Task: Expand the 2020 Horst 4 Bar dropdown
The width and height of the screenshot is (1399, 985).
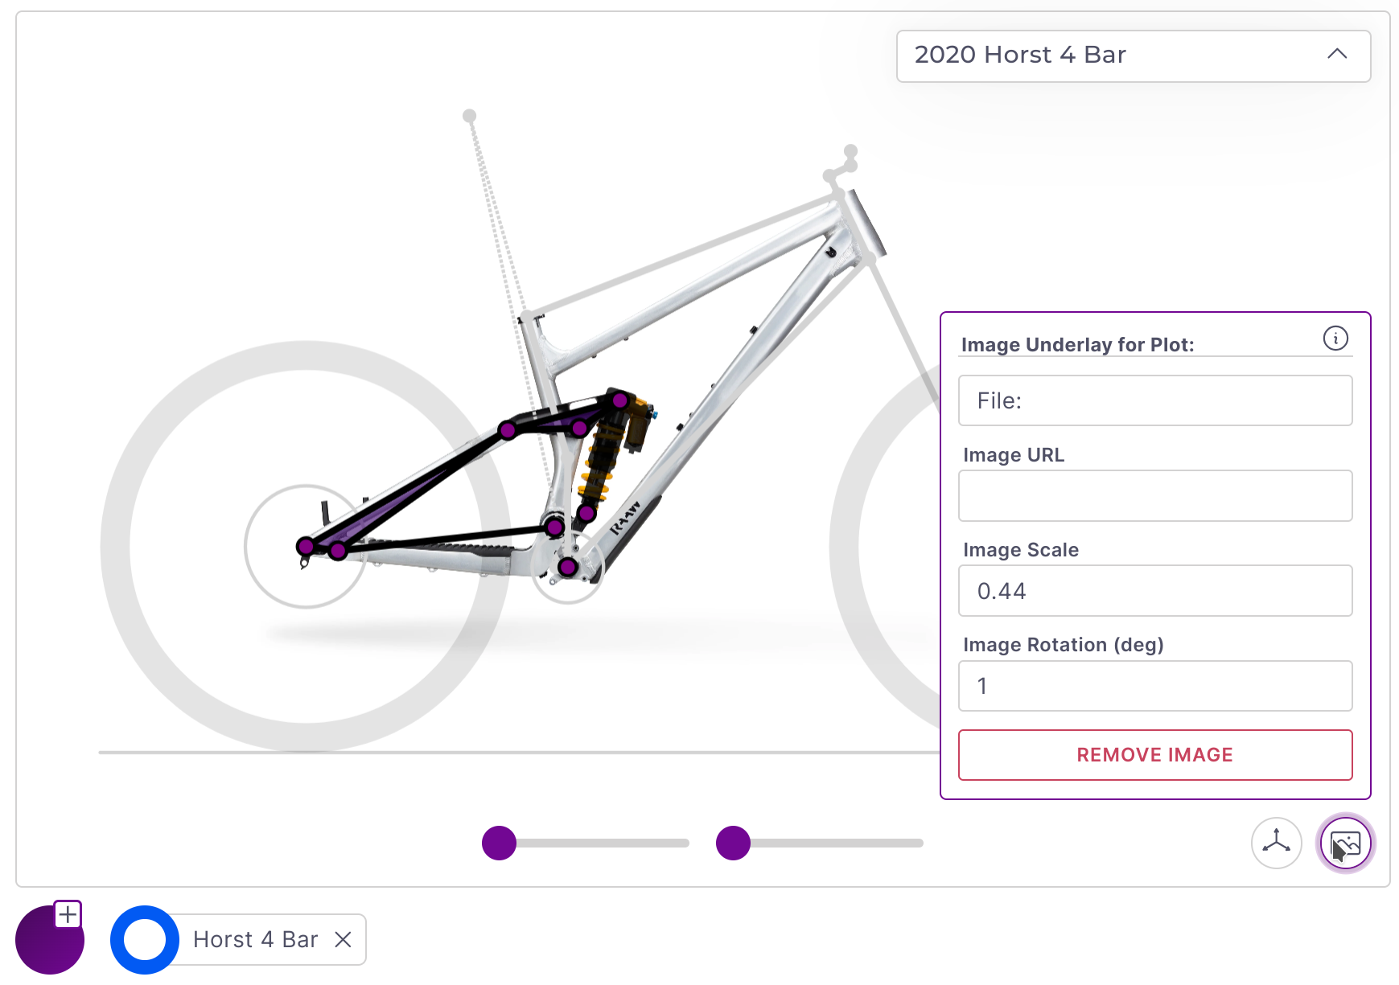Action: click(1133, 55)
